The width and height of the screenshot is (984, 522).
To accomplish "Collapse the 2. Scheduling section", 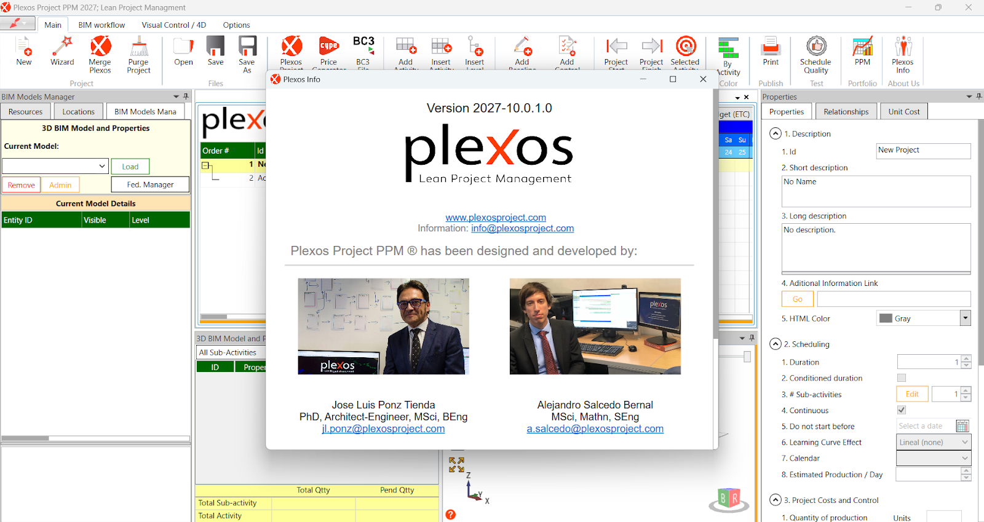I will click(x=776, y=344).
